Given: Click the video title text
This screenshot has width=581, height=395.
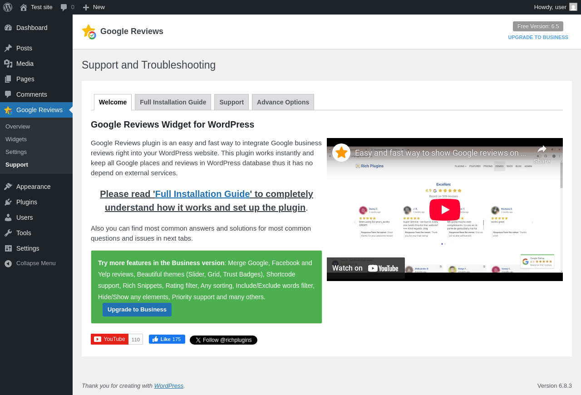Looking at the screenshot, I should [x=440, y=153].
